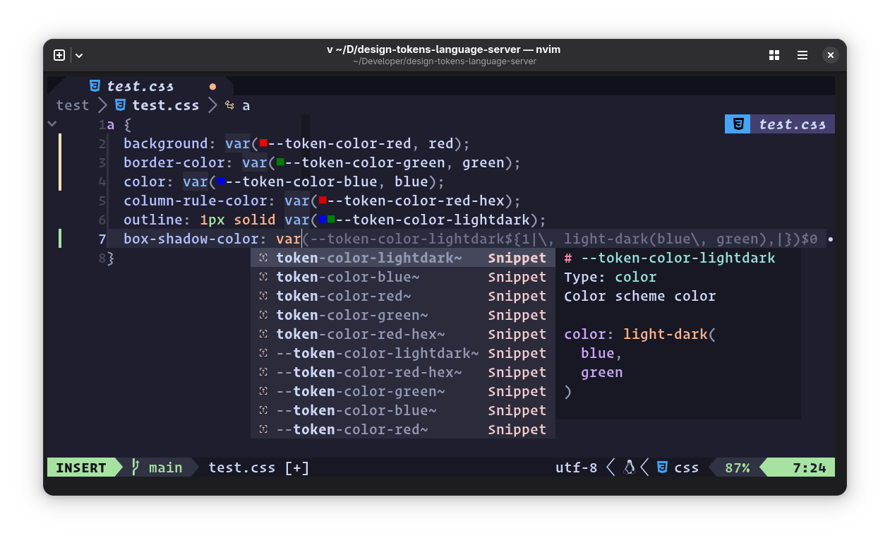Click the 'main' branch name in statusline
Screen dimensions: 890x543
tap(164, 467)
